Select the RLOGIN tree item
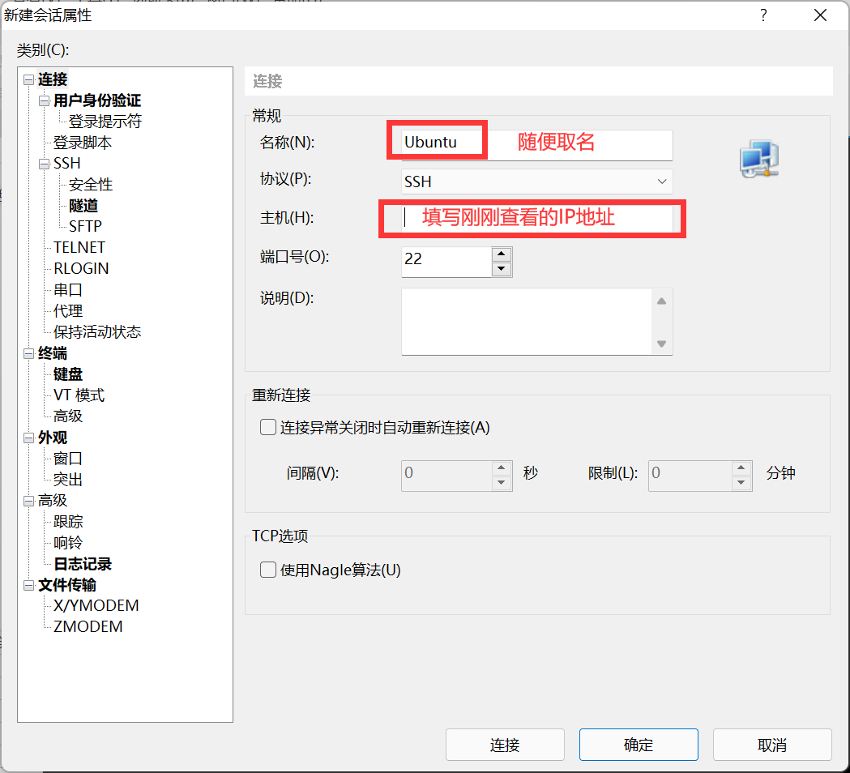 [81, 269]
